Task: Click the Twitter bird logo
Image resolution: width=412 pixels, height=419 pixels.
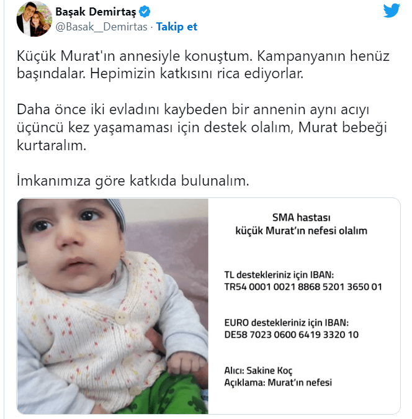Action: click(x=392, y=11)
